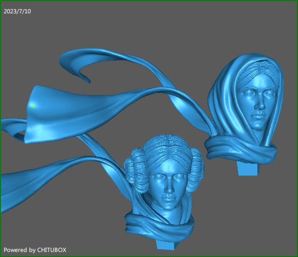Click the nose of the hooded bust

pos(260,107)
